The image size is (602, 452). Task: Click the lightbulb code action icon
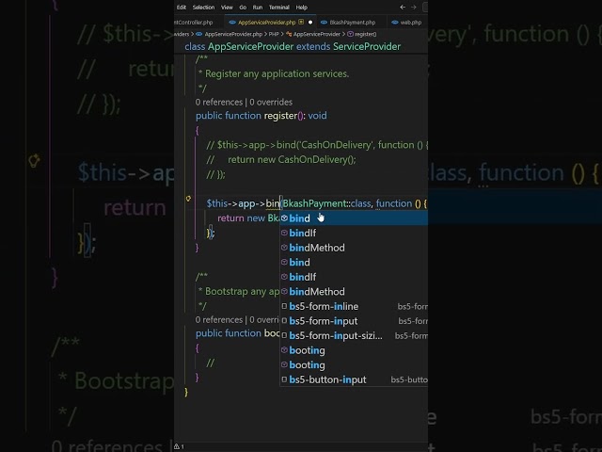coord(188,199)
